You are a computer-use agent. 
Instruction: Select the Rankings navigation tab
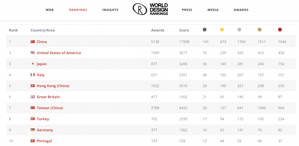78,10
